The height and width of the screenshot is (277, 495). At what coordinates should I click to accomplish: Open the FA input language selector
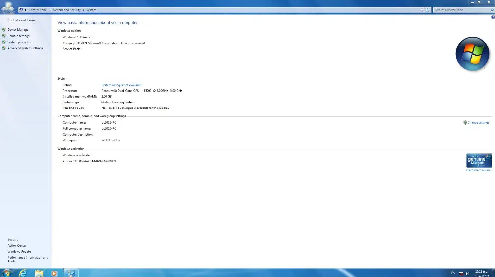pyautogui.click(x=453, y=273)
